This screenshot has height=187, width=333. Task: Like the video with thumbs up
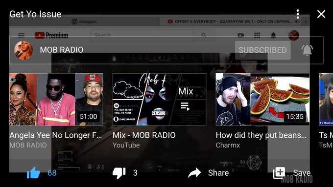(33, 173)
